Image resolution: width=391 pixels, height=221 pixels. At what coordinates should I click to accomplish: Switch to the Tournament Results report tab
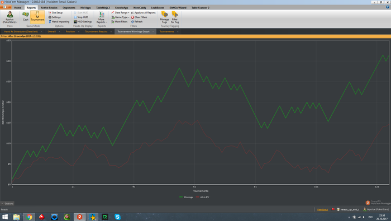tap(96, 31)
